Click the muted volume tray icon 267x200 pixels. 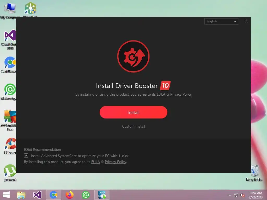click(242, 195)
